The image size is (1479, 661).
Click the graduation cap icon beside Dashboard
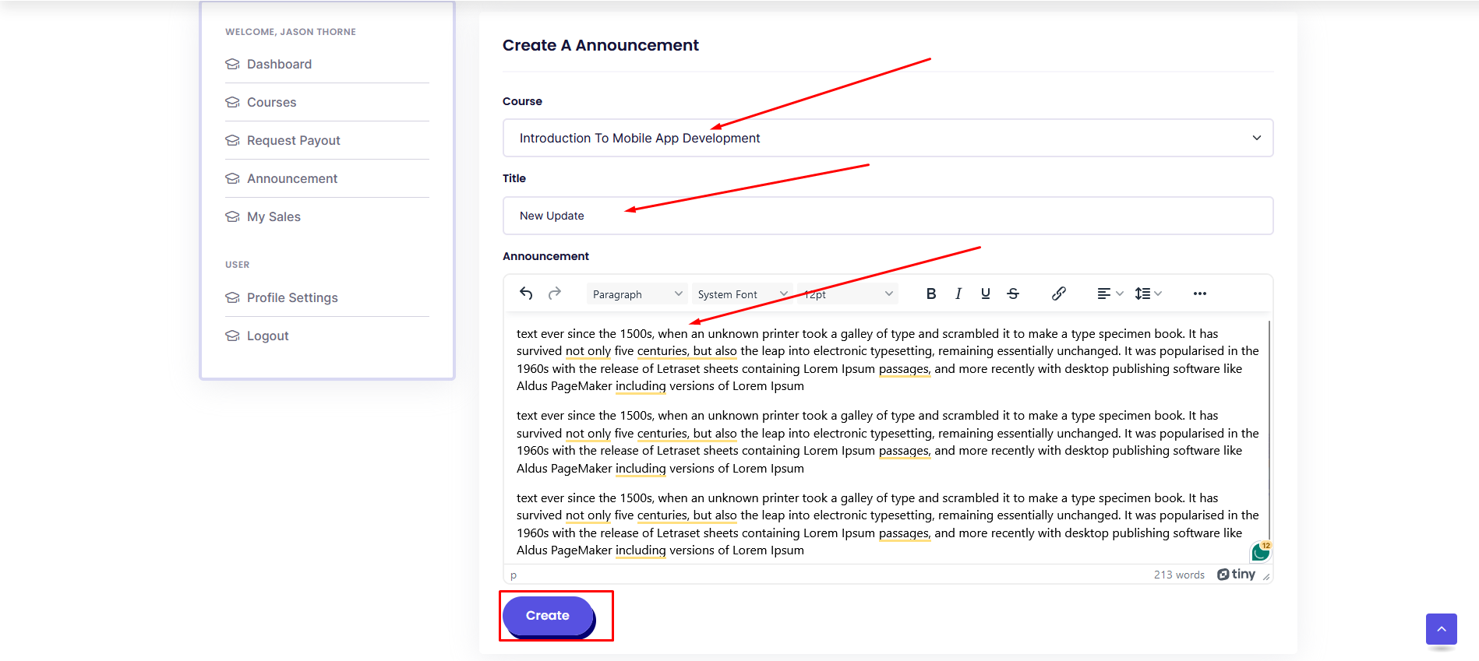pos(232,64)
